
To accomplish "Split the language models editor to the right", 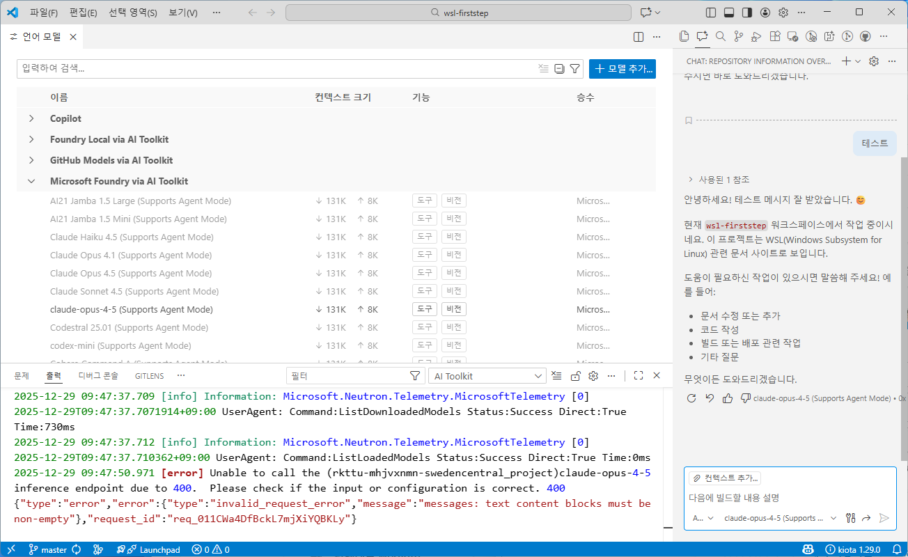I will tap(639, 37).
